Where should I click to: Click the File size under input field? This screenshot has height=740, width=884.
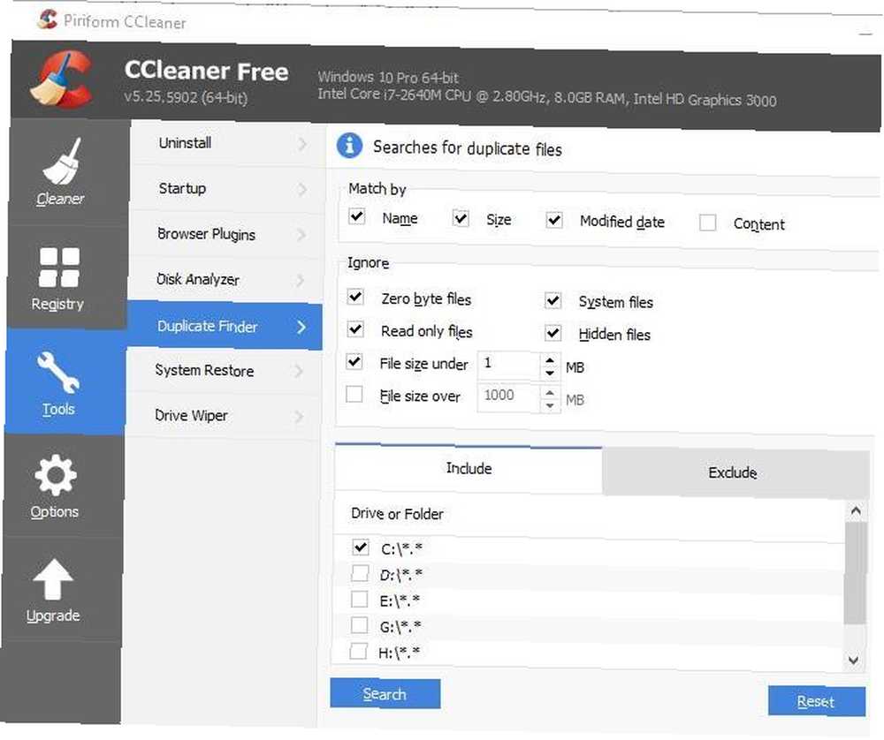(x=509, y=365)
